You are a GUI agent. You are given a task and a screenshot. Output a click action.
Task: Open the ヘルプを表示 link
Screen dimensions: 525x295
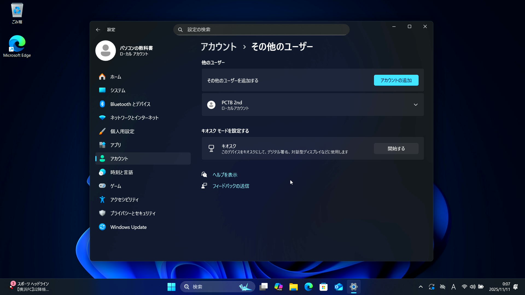coord(225,175)
